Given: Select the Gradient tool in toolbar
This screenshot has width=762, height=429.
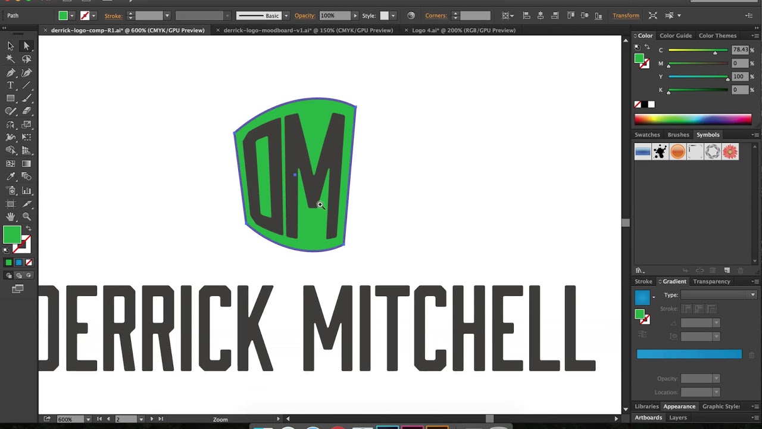Looking at the screenshot, I should click(26, 164).
